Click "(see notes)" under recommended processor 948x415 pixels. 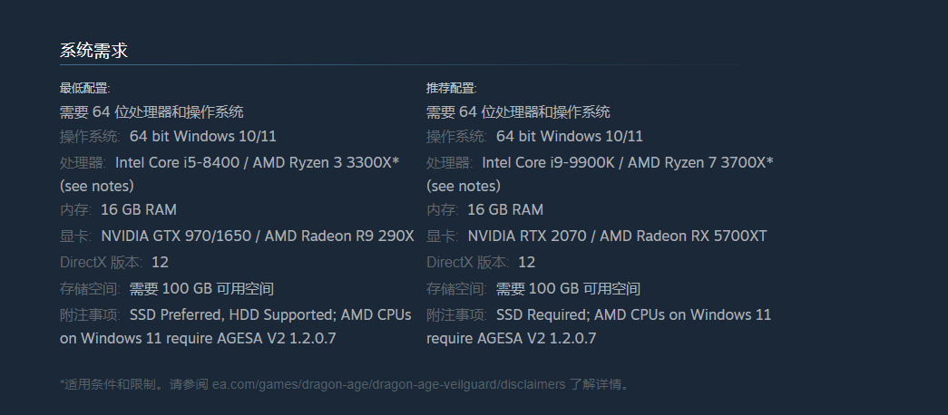pyautogui.click(x=464, y=186)
